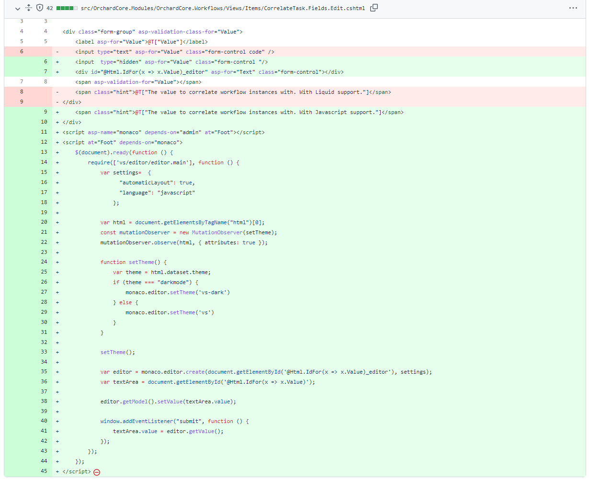Click the span asp-validation-for="Value" line
589x481 pixels.
point(295,82)
